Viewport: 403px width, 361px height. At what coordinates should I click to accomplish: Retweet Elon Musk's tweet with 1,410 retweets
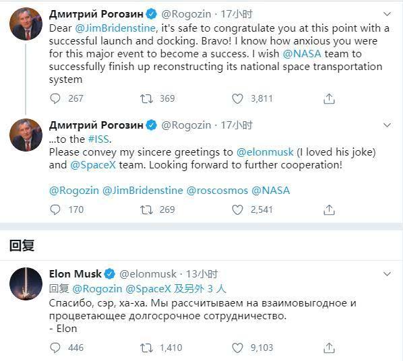tap(146, 348)
